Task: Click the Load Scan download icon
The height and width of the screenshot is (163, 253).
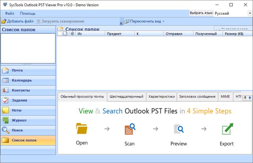Action: click(x=38, y=21)
